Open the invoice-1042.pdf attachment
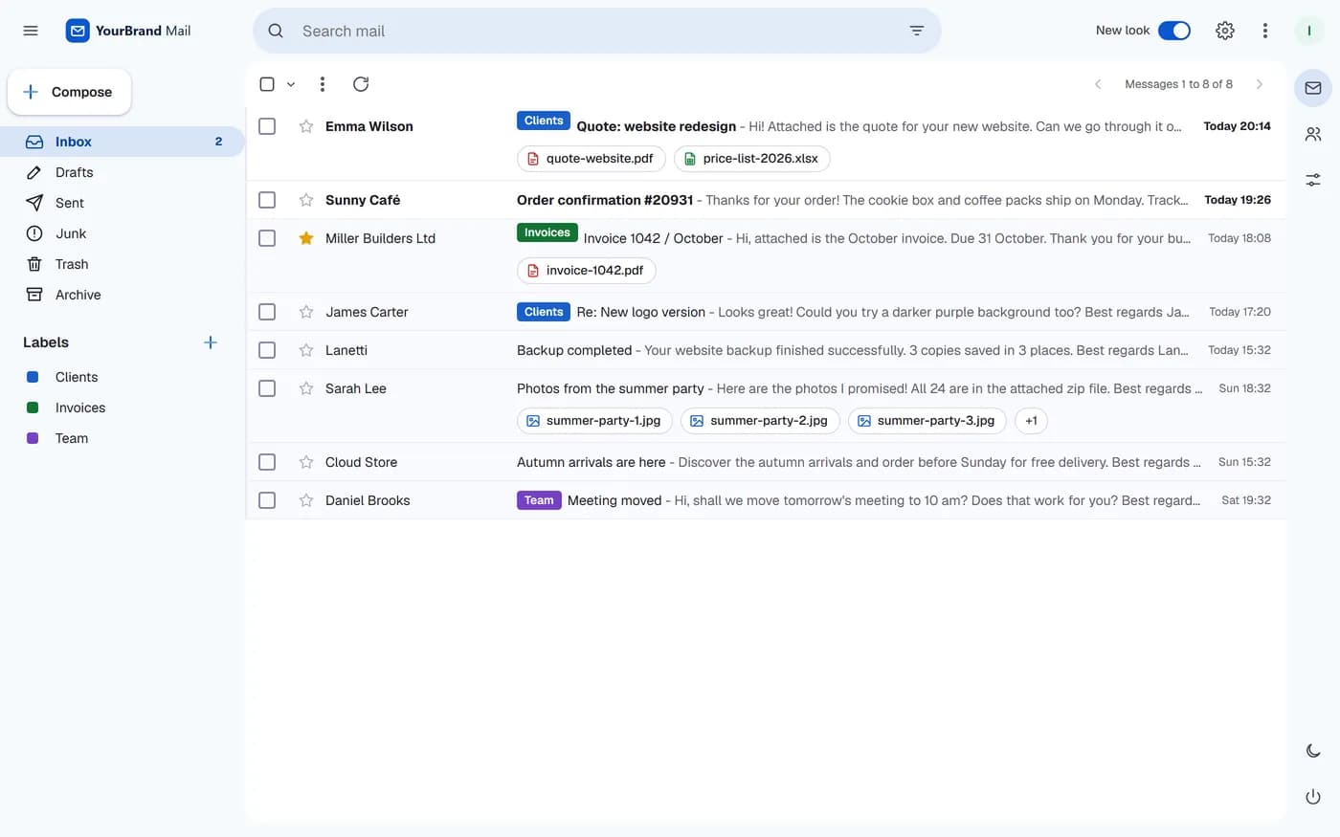 (587, 271)
